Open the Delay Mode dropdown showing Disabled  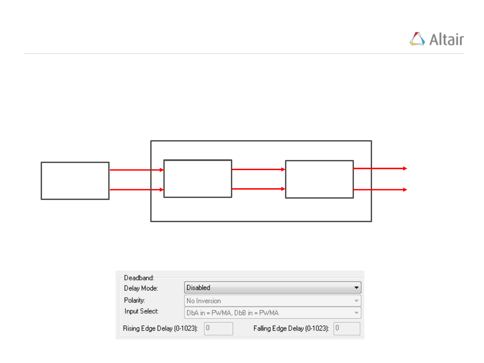pyautogui.click(x=273, y=288)
